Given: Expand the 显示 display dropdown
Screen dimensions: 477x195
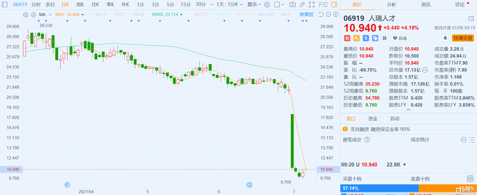Looking at the screenshot, I should pyautogui.click(x=254, y=4).
